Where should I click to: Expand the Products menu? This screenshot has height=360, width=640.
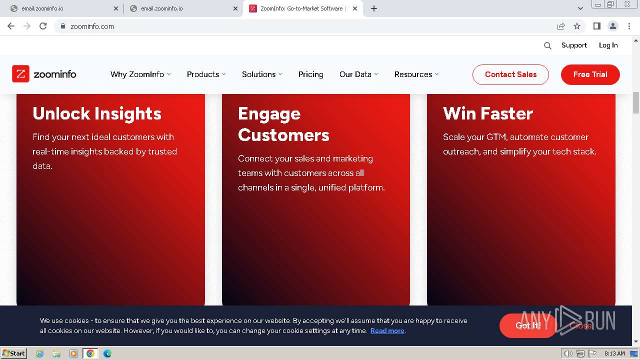(206, 74)
